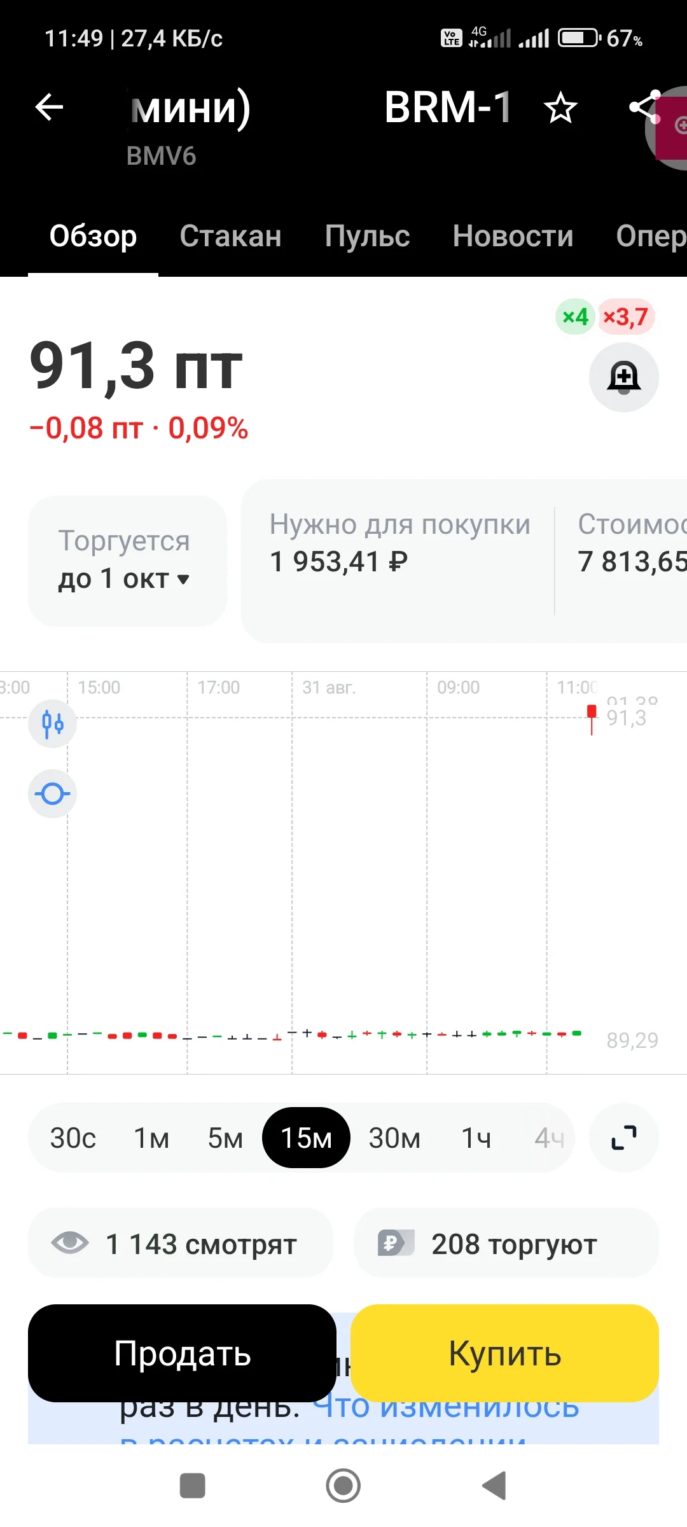Tap the yellow Купить button
Screen dimensions: 687x1527
[x=504, y=1353]
